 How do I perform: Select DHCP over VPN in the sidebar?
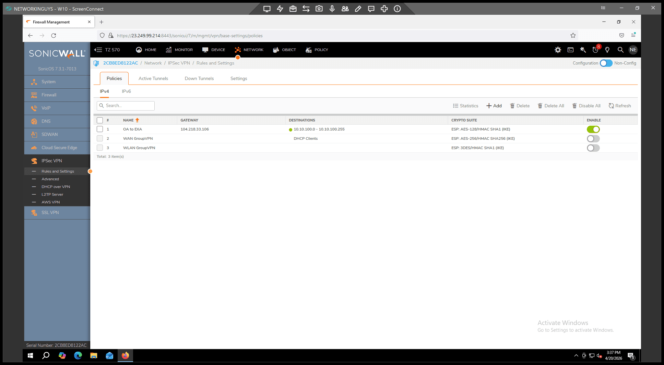[56, 187]
